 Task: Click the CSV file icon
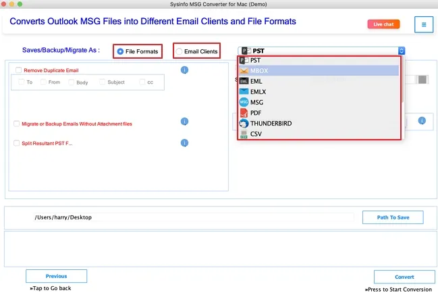click(244, 134)
